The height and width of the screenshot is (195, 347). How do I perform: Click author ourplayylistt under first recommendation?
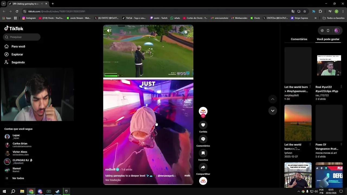point(292,95)
